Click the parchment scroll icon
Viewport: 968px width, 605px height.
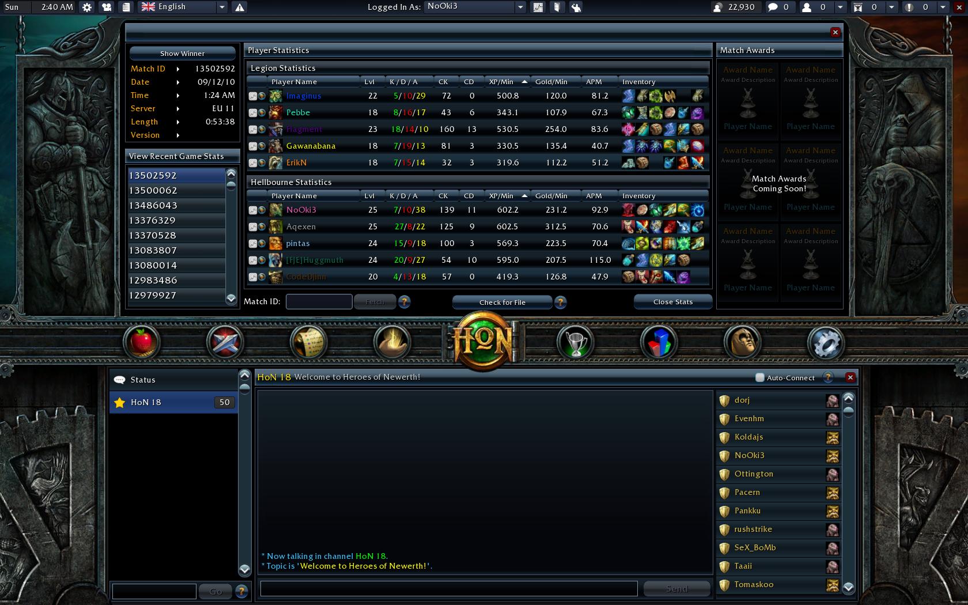308,342
